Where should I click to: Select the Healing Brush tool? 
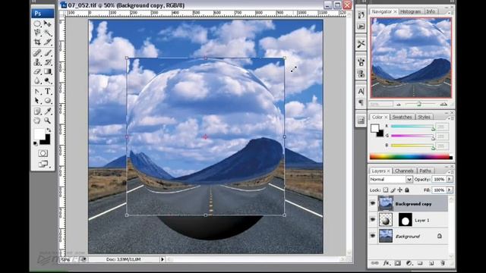[x=37, y=53]
